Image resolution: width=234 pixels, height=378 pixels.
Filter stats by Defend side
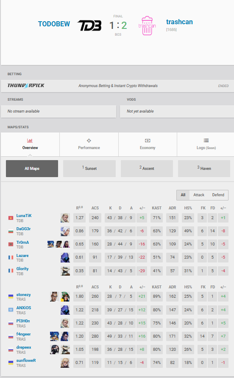pyautogui.click(x=218, y=195)
